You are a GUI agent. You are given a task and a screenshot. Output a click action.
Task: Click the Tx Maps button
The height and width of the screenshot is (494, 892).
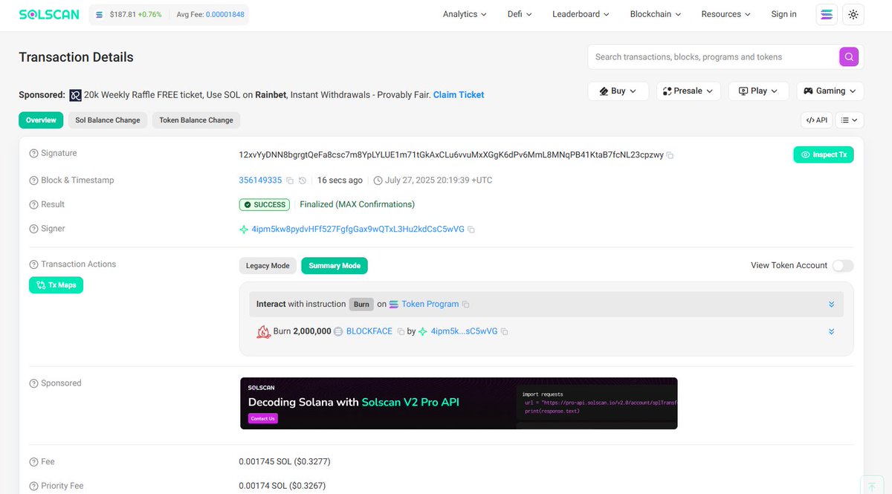click(x=56, y=285)
